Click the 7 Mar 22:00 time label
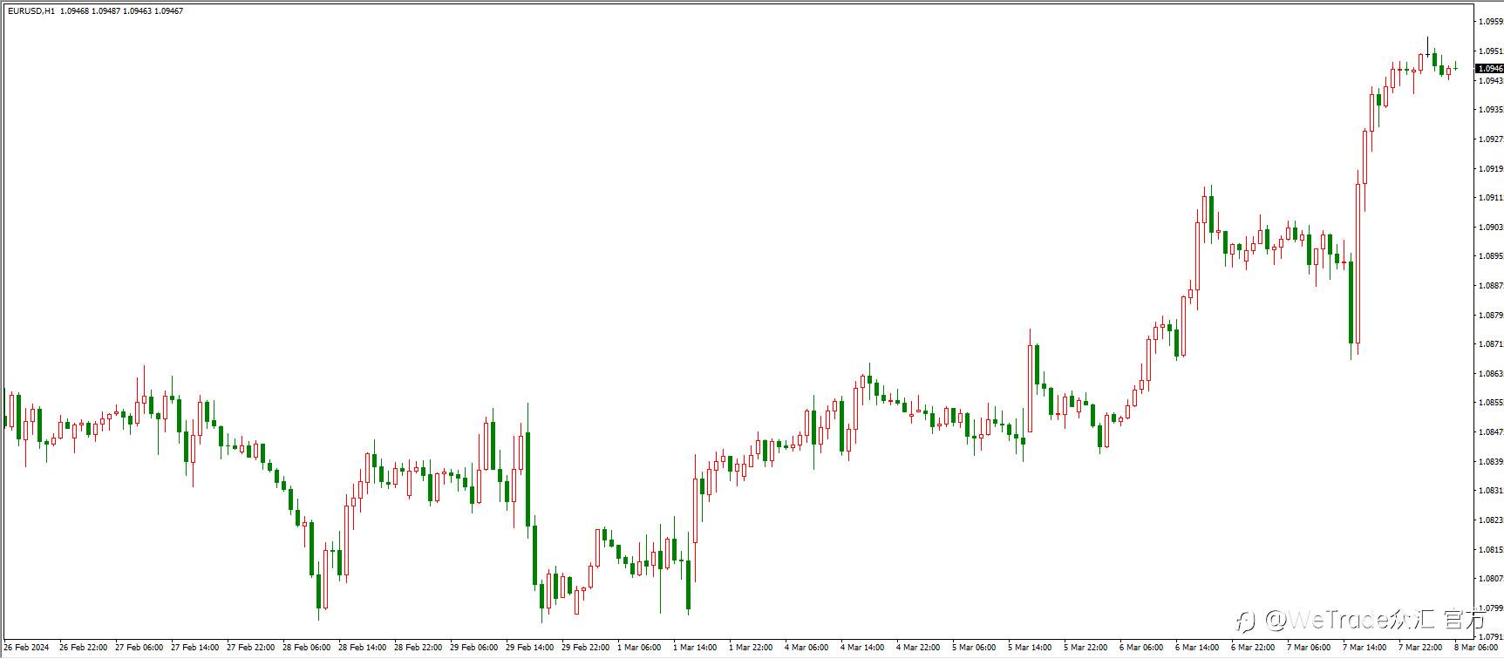This screenshot has width=1504, height=659. click(x=1420, y=648)
